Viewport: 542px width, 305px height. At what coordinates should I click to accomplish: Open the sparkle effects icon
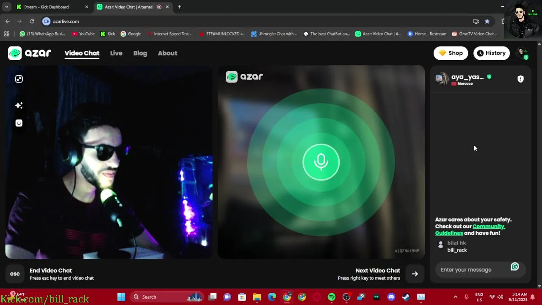coord(19,105)
